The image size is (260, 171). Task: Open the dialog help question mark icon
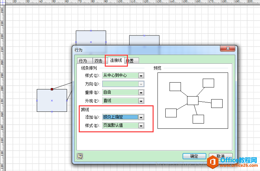click(80, 156)
